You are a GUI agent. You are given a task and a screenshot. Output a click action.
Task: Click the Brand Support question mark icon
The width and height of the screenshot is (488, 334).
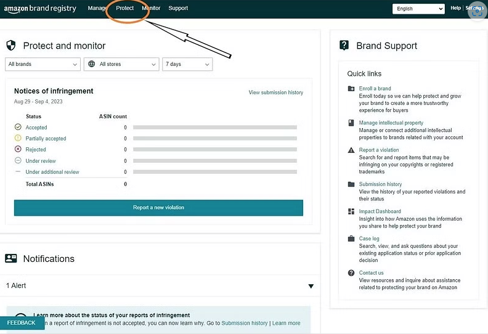pyautogui.click(x=344, y=46)
